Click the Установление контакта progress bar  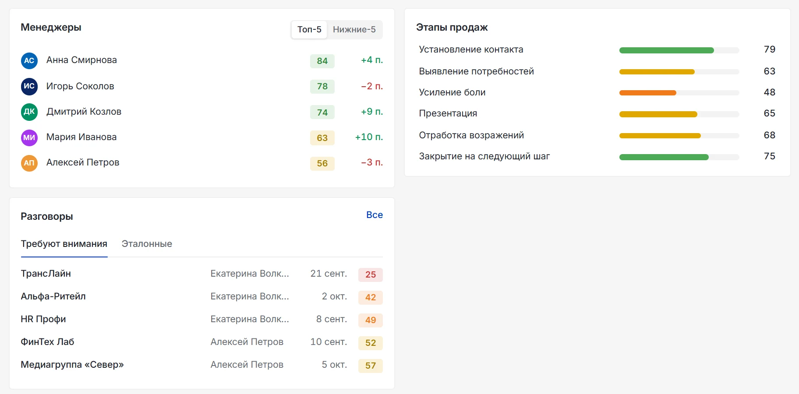point(679,50)
